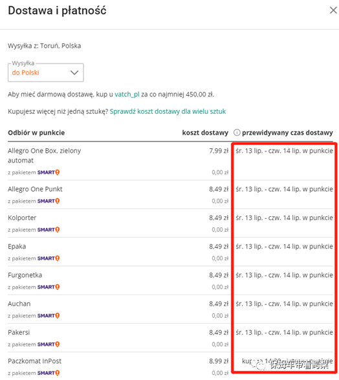Close the Dostawa i płatność dialog
Image resolution: width=339 pixels, height=380 pixels.
pos(333,10)
